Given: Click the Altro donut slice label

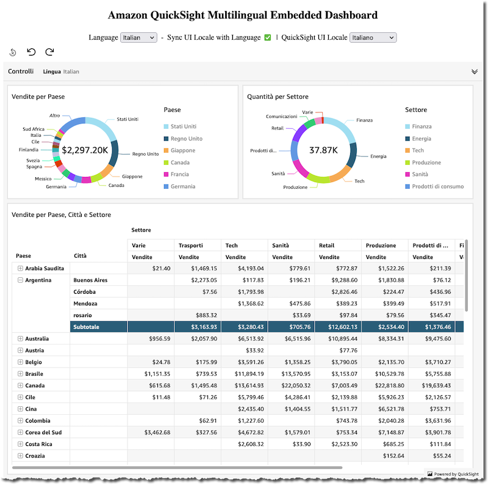Looking at the screenshot, I should click(54, 115).
